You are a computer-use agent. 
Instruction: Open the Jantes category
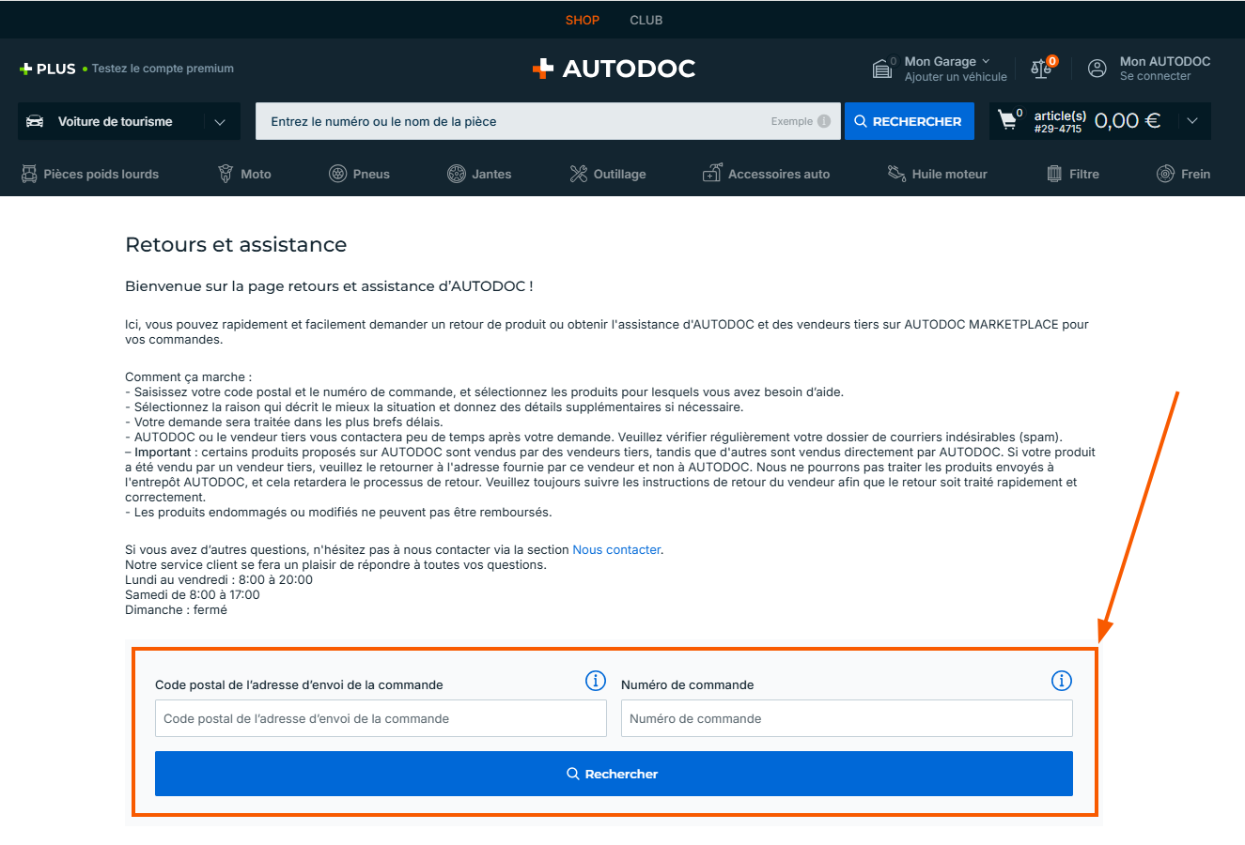click(479, 174)
